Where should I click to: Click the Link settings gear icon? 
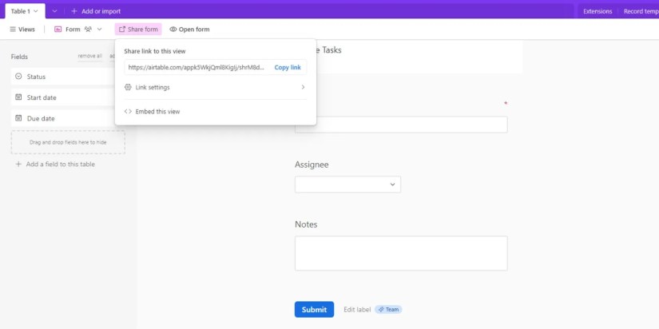pos(129,87)
